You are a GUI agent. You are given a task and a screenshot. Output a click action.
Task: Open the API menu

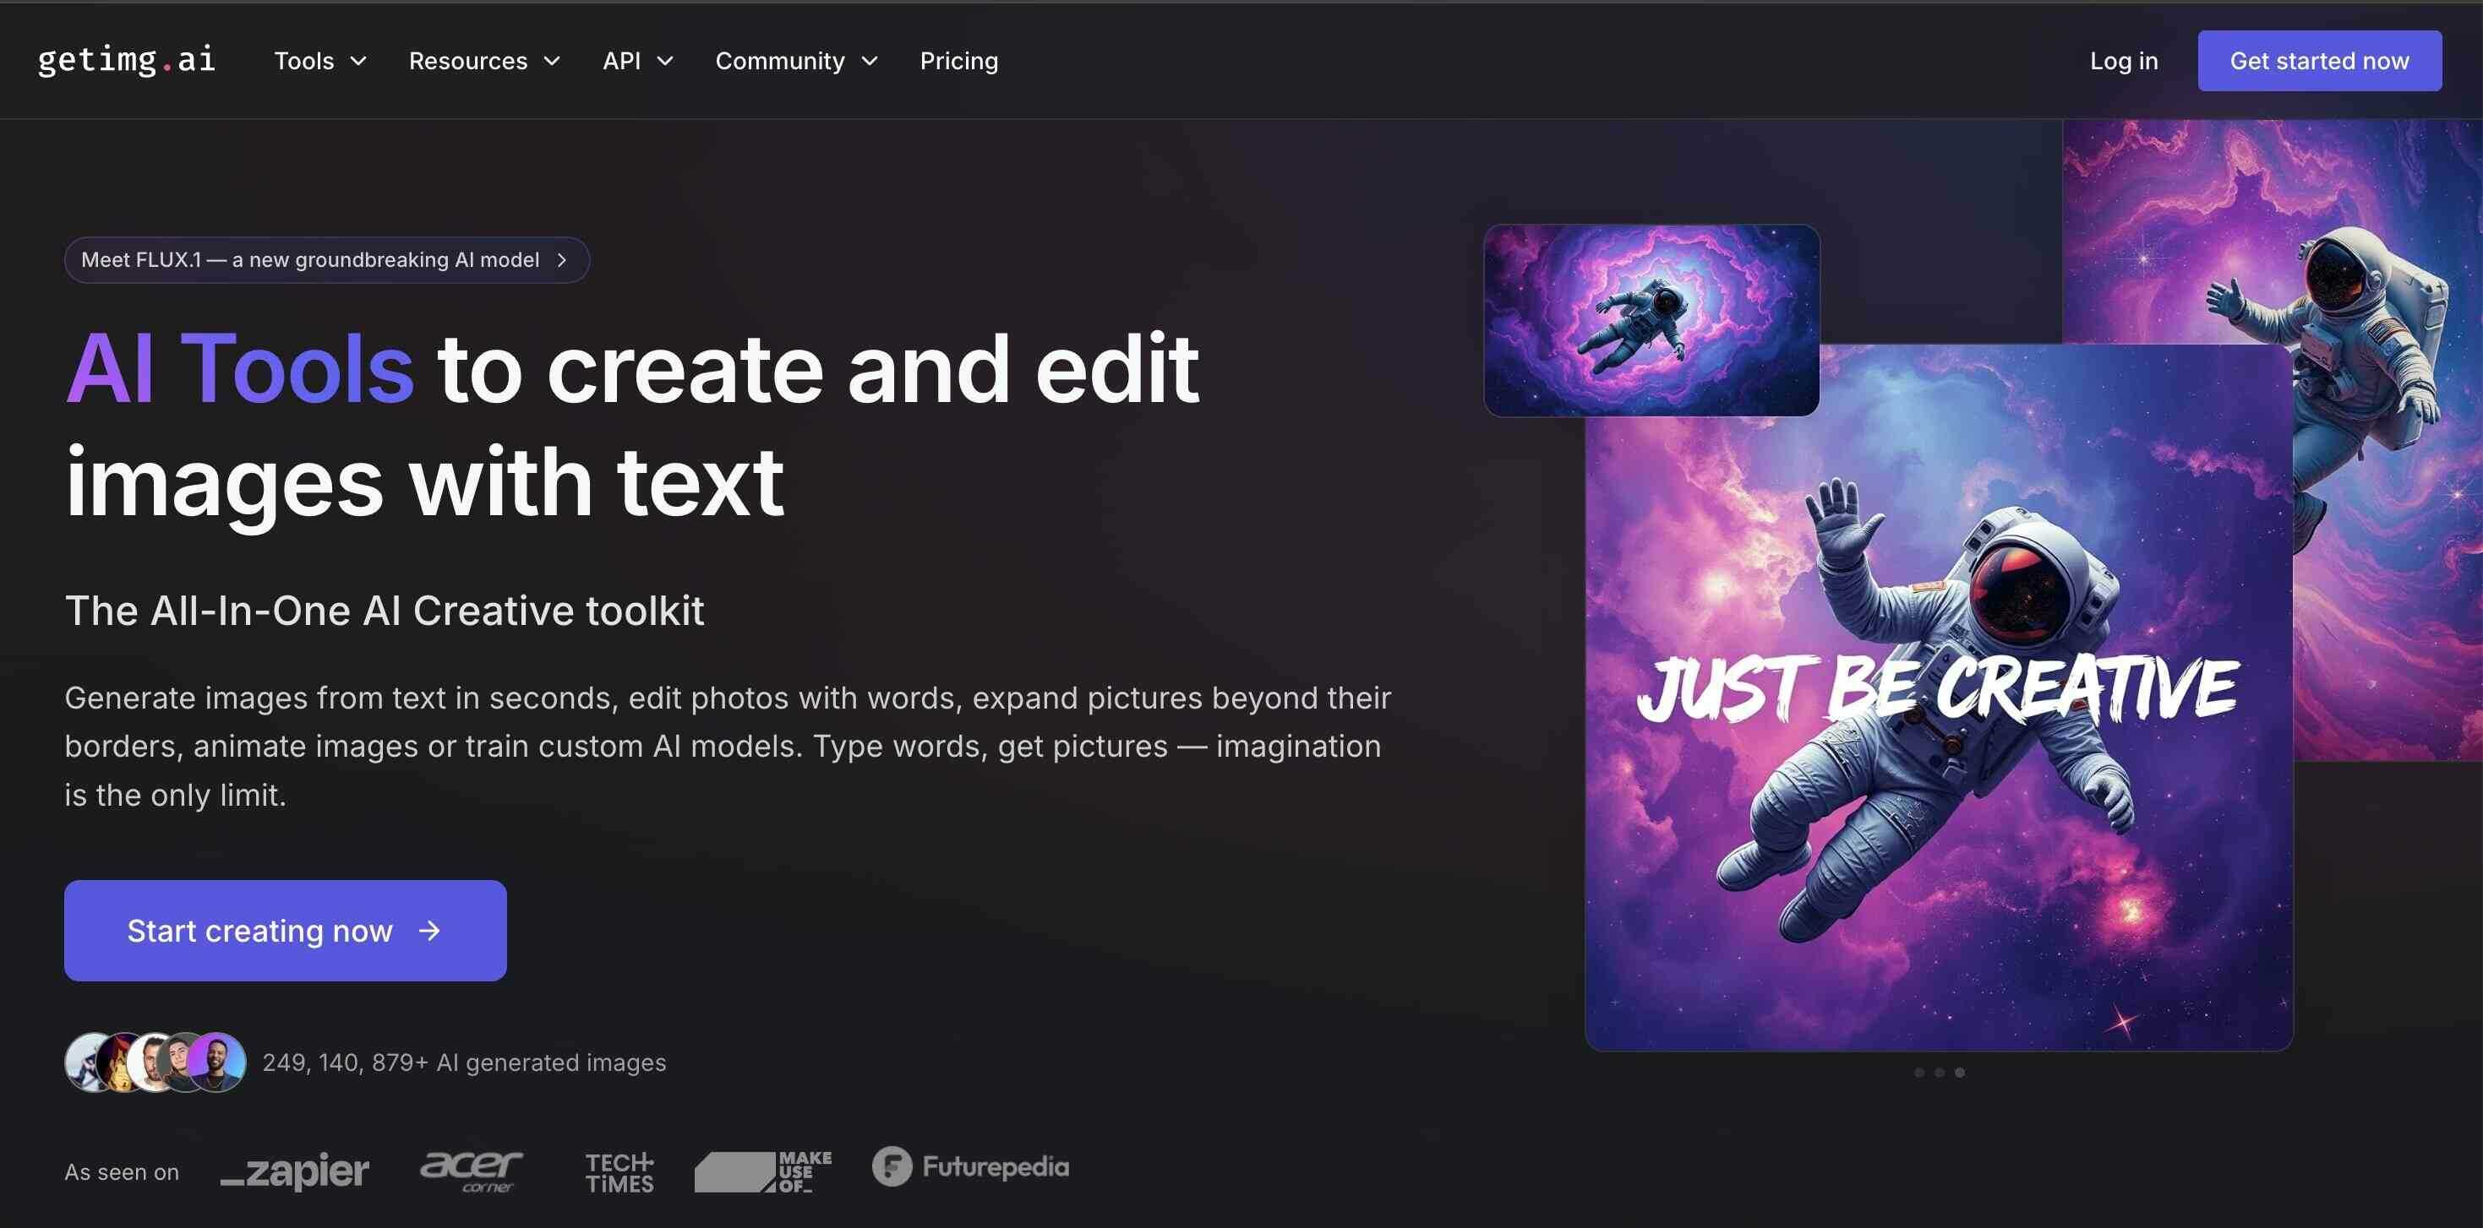(637, 61)
